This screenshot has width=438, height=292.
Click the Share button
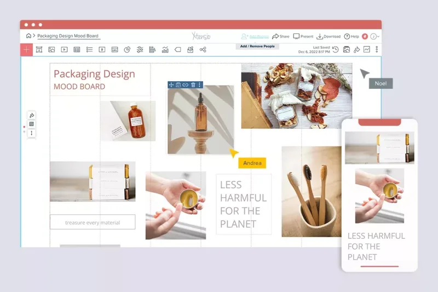click(280, 36)
